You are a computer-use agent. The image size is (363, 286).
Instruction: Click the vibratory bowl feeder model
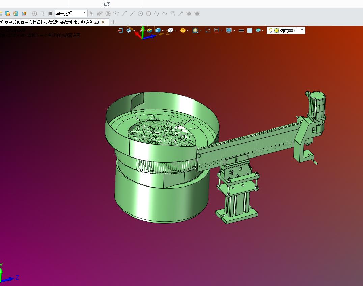pos(162,158)
